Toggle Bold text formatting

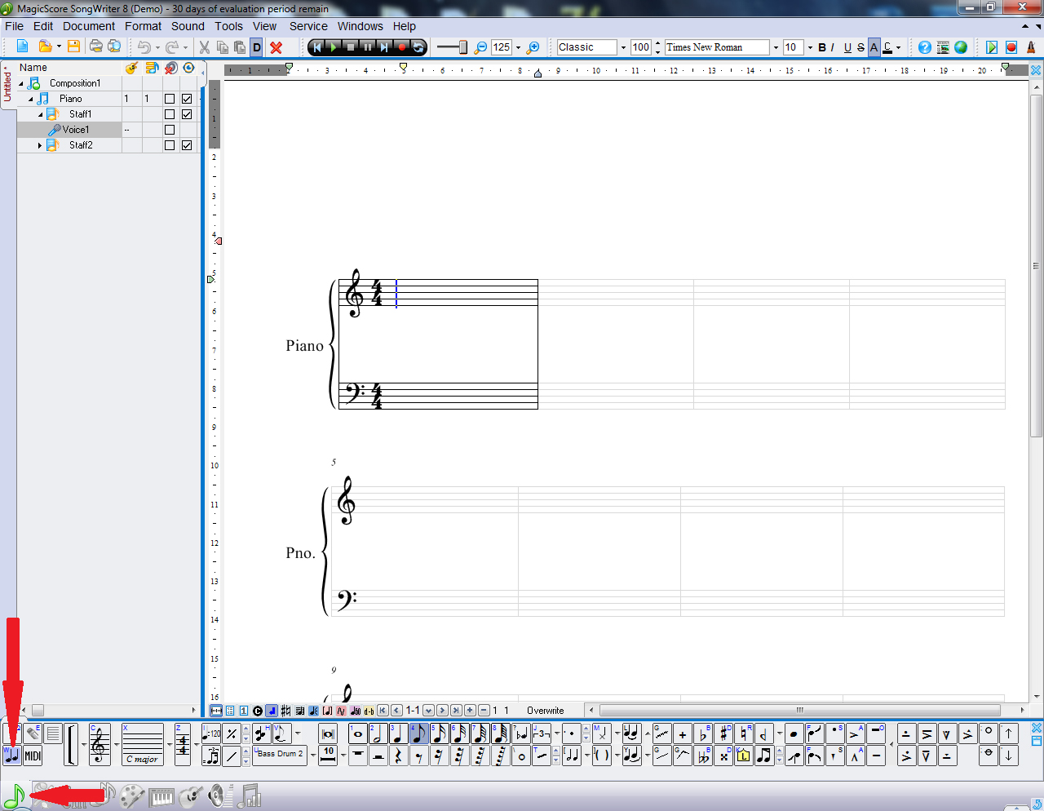pos(822,47)
